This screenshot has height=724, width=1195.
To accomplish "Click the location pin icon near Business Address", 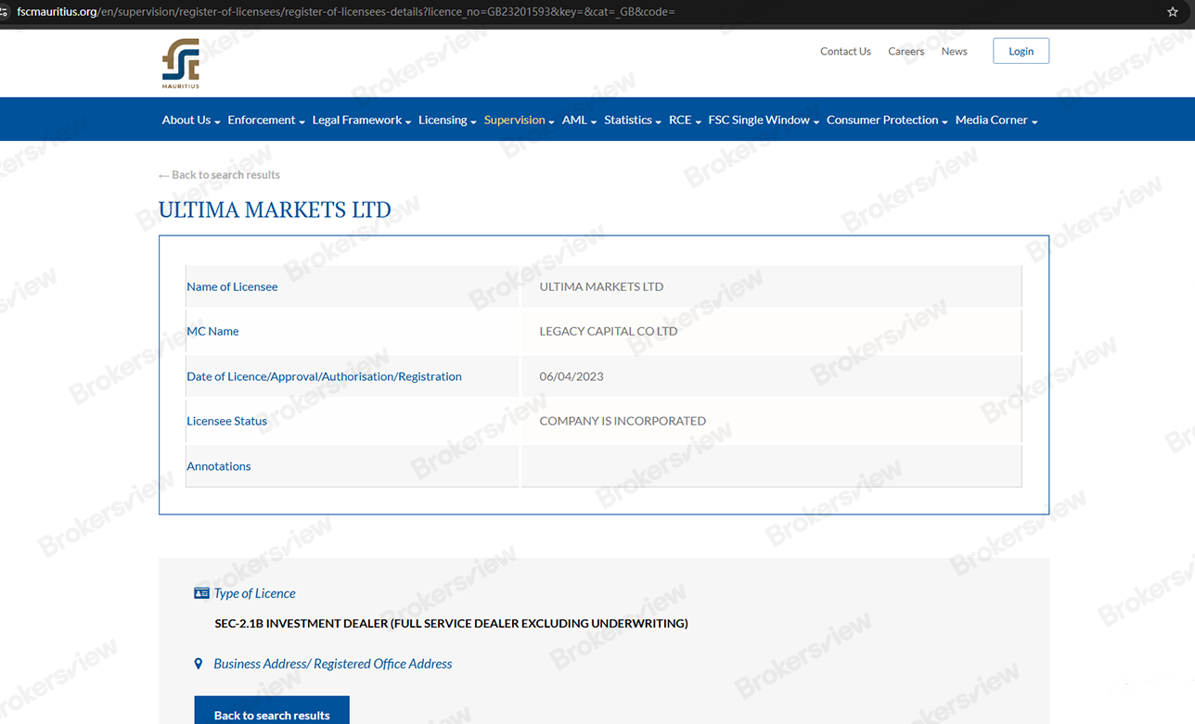I will [198, 663].
